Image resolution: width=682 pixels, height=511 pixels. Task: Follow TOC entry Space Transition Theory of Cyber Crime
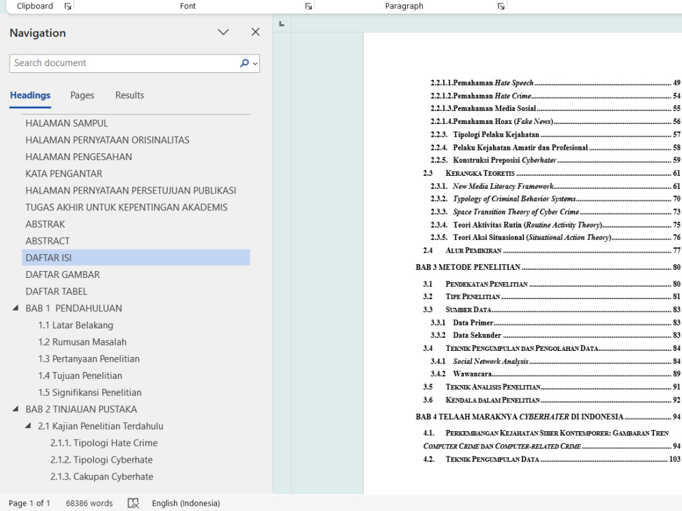point(555,212)
